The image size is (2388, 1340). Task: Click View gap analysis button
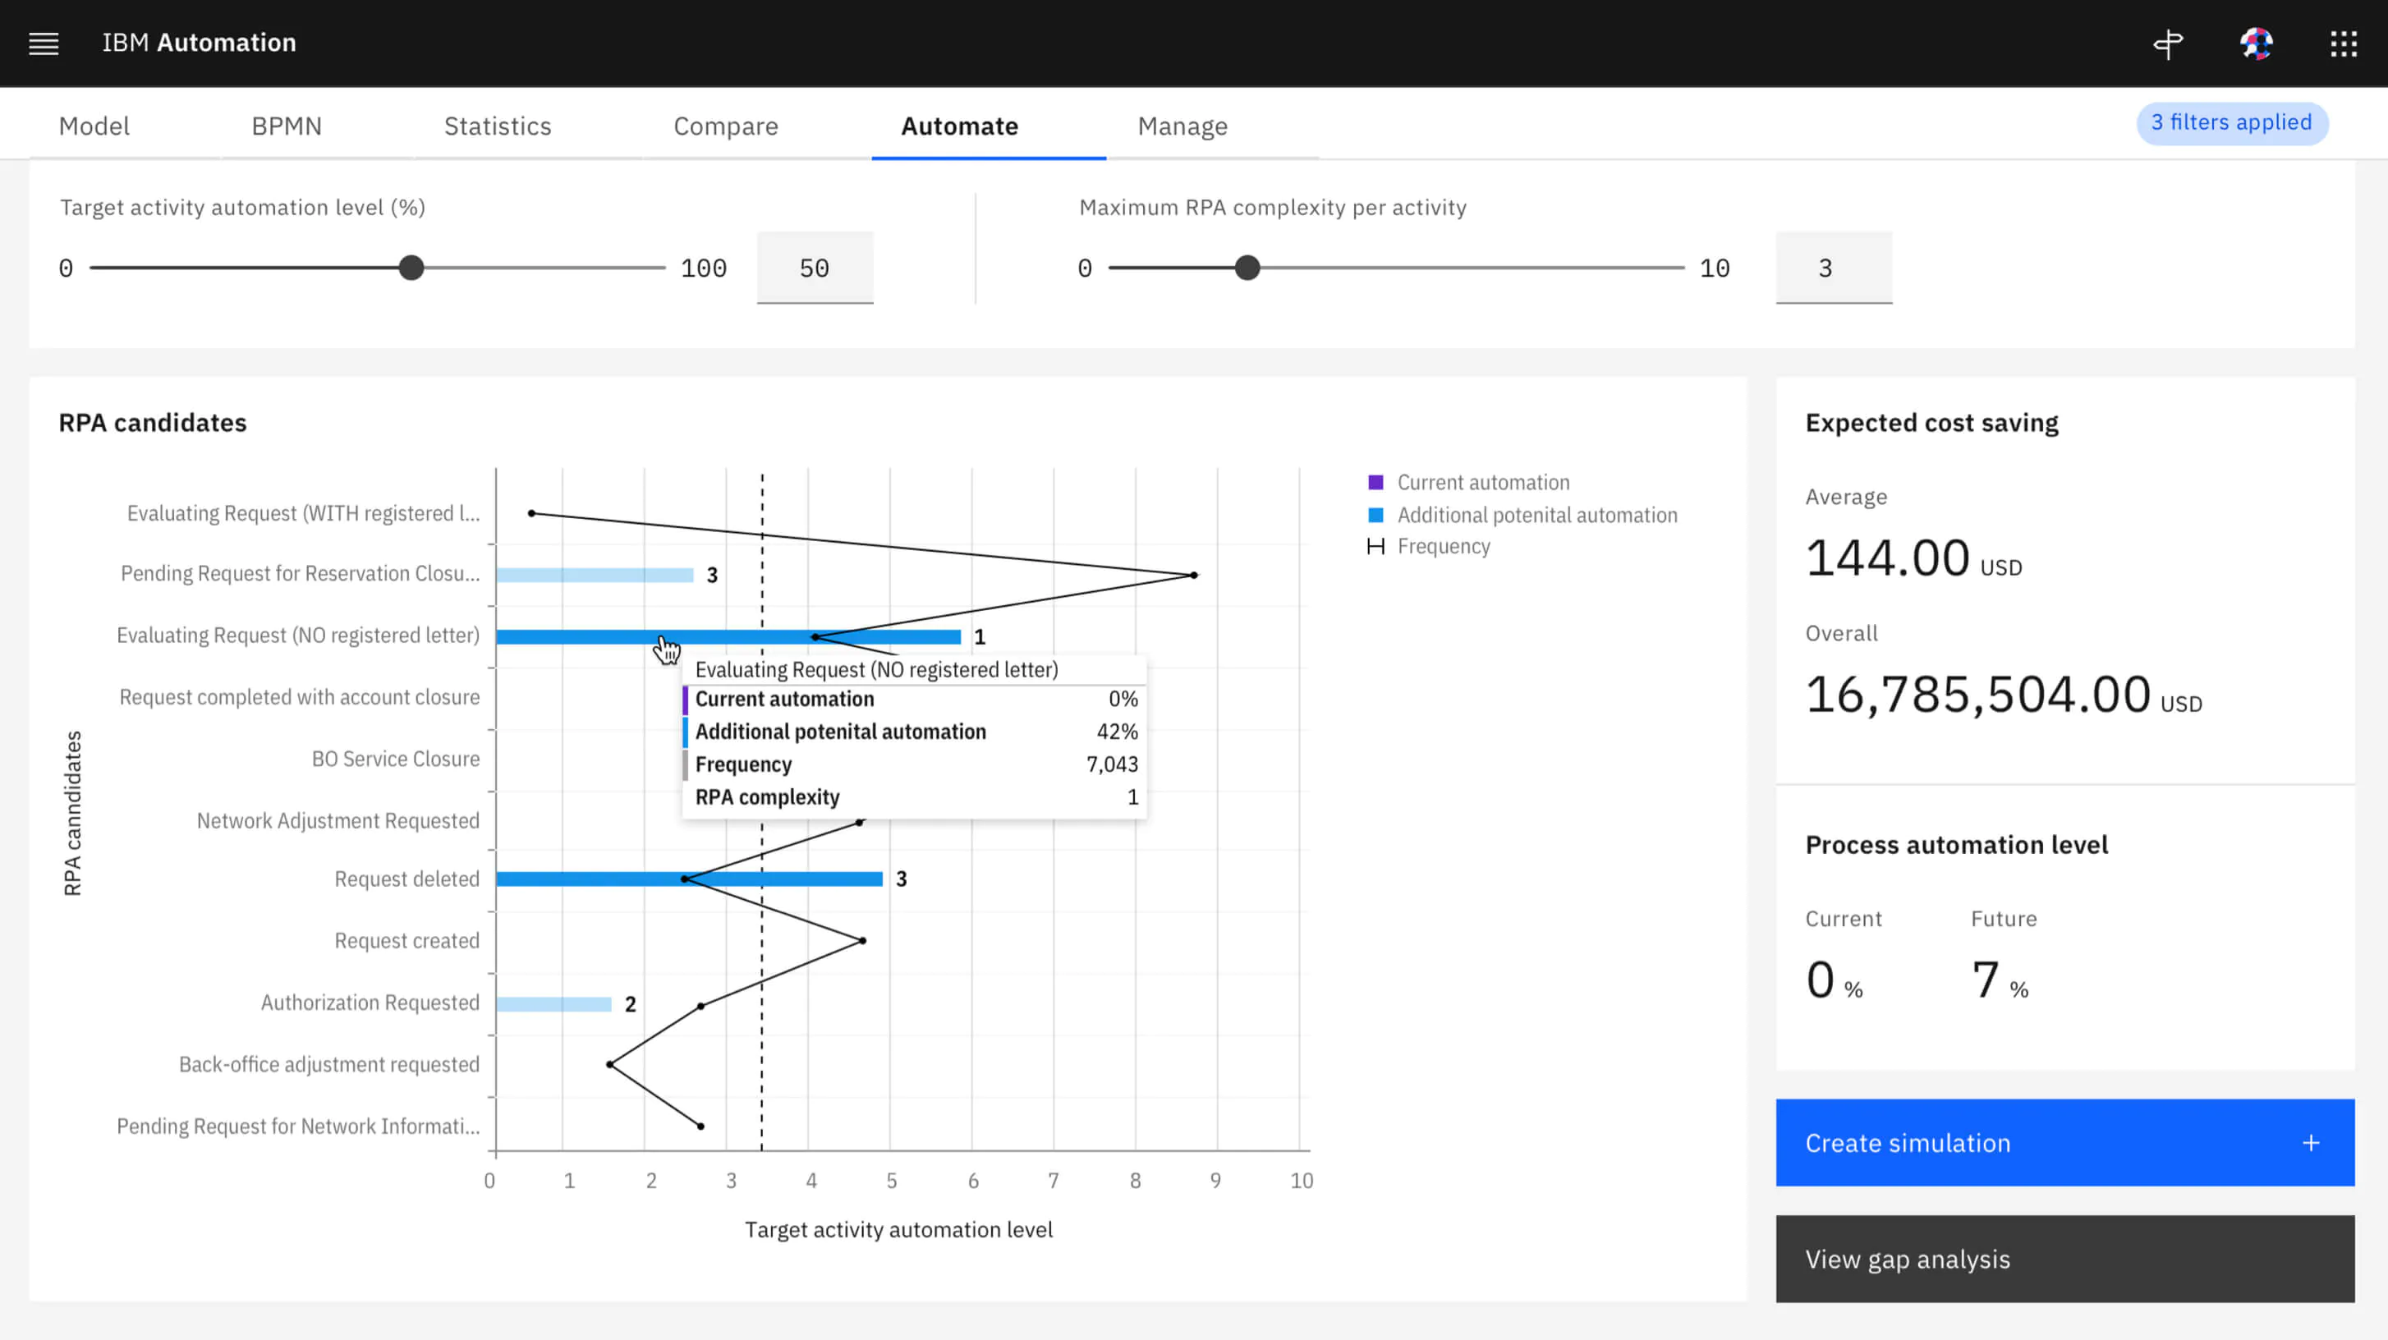click(2064, 1259)
